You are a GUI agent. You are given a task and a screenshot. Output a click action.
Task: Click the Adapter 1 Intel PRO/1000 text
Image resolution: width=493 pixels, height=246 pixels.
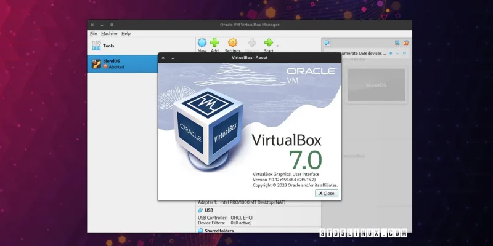pyautogui.click(x=242, y=202)
